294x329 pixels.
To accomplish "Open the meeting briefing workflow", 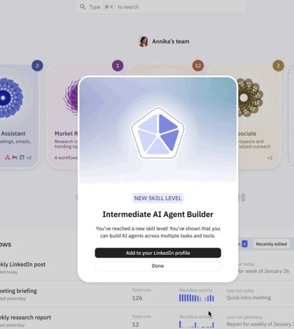I will pyautogui.click(x=18, y=291).
